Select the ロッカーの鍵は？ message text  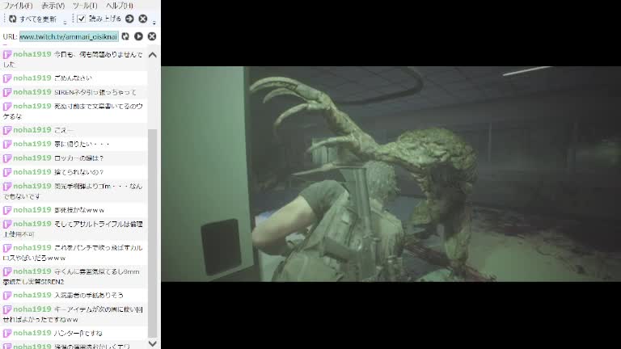click(x=78, y=158)
